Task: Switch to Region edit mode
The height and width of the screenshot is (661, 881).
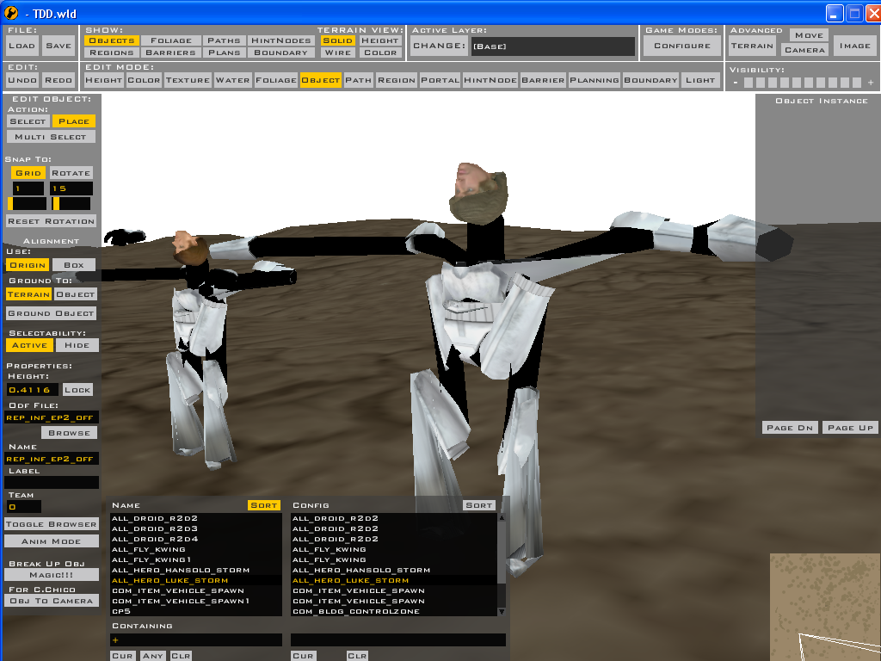Action: point(397,80)
